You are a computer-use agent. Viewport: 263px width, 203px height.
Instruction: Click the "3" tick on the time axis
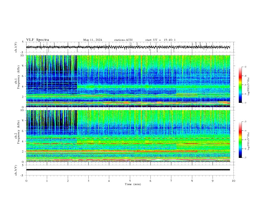pos(88,181)
